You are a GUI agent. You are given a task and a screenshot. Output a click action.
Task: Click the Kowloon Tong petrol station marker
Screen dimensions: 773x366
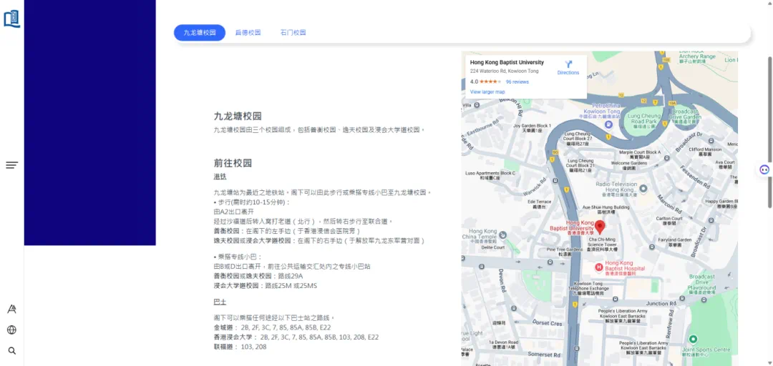(608, 124)
